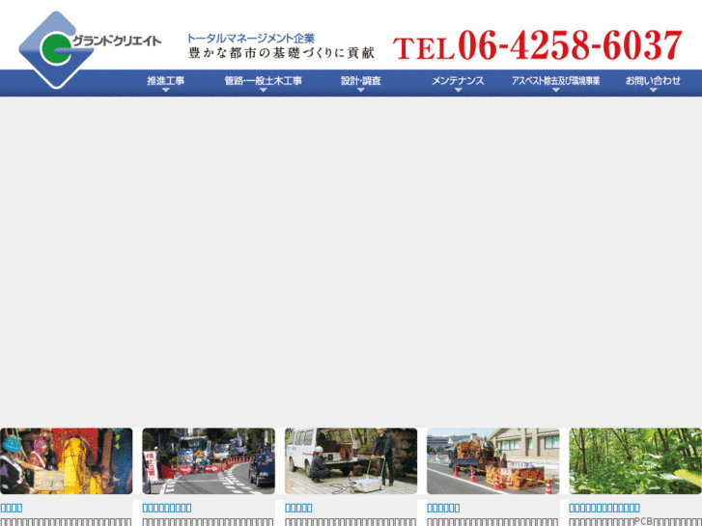This screenshot has height=526, width=702.
Task: Follow the blue title link under forest photo
Action: (x=604, y=508)
